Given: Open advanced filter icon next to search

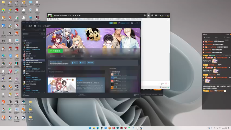Looking at the screenshot, I should point(44,37).
